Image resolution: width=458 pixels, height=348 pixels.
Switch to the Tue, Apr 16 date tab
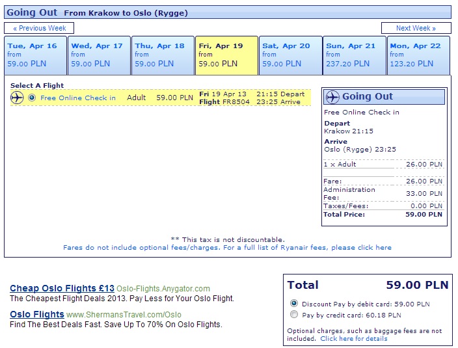click(x=35, y=55)
